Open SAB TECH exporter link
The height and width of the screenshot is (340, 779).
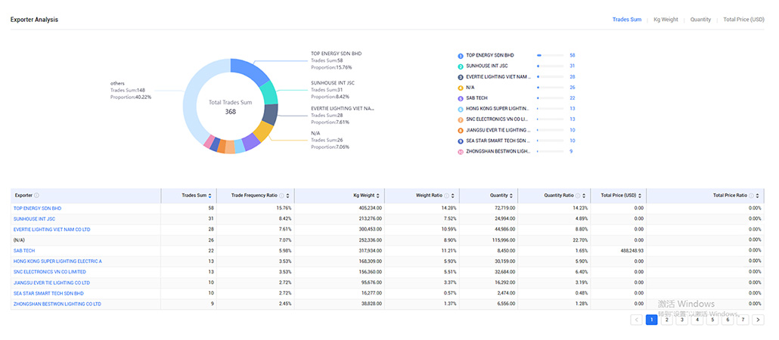click(x=24, y=251)
